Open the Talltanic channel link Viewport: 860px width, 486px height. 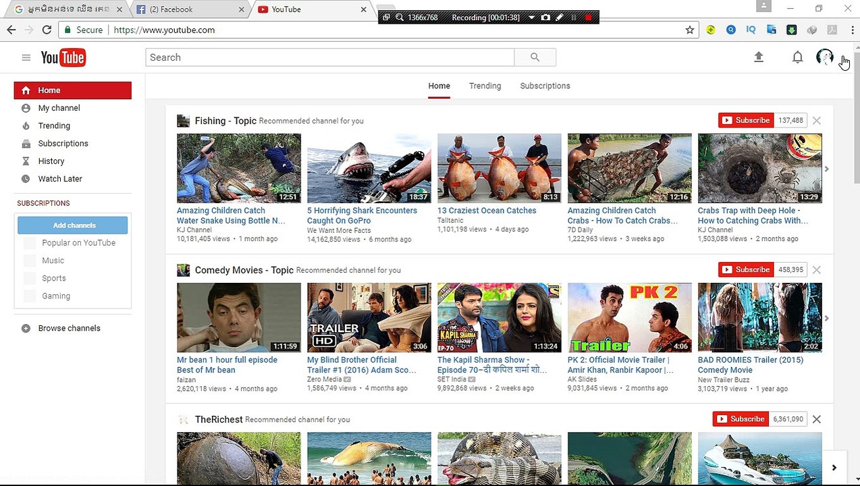[450, 220]
